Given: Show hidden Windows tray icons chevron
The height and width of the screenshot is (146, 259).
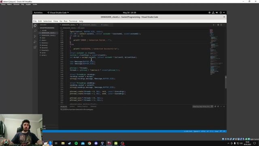Looking at the screenshot, I should 228,143.
